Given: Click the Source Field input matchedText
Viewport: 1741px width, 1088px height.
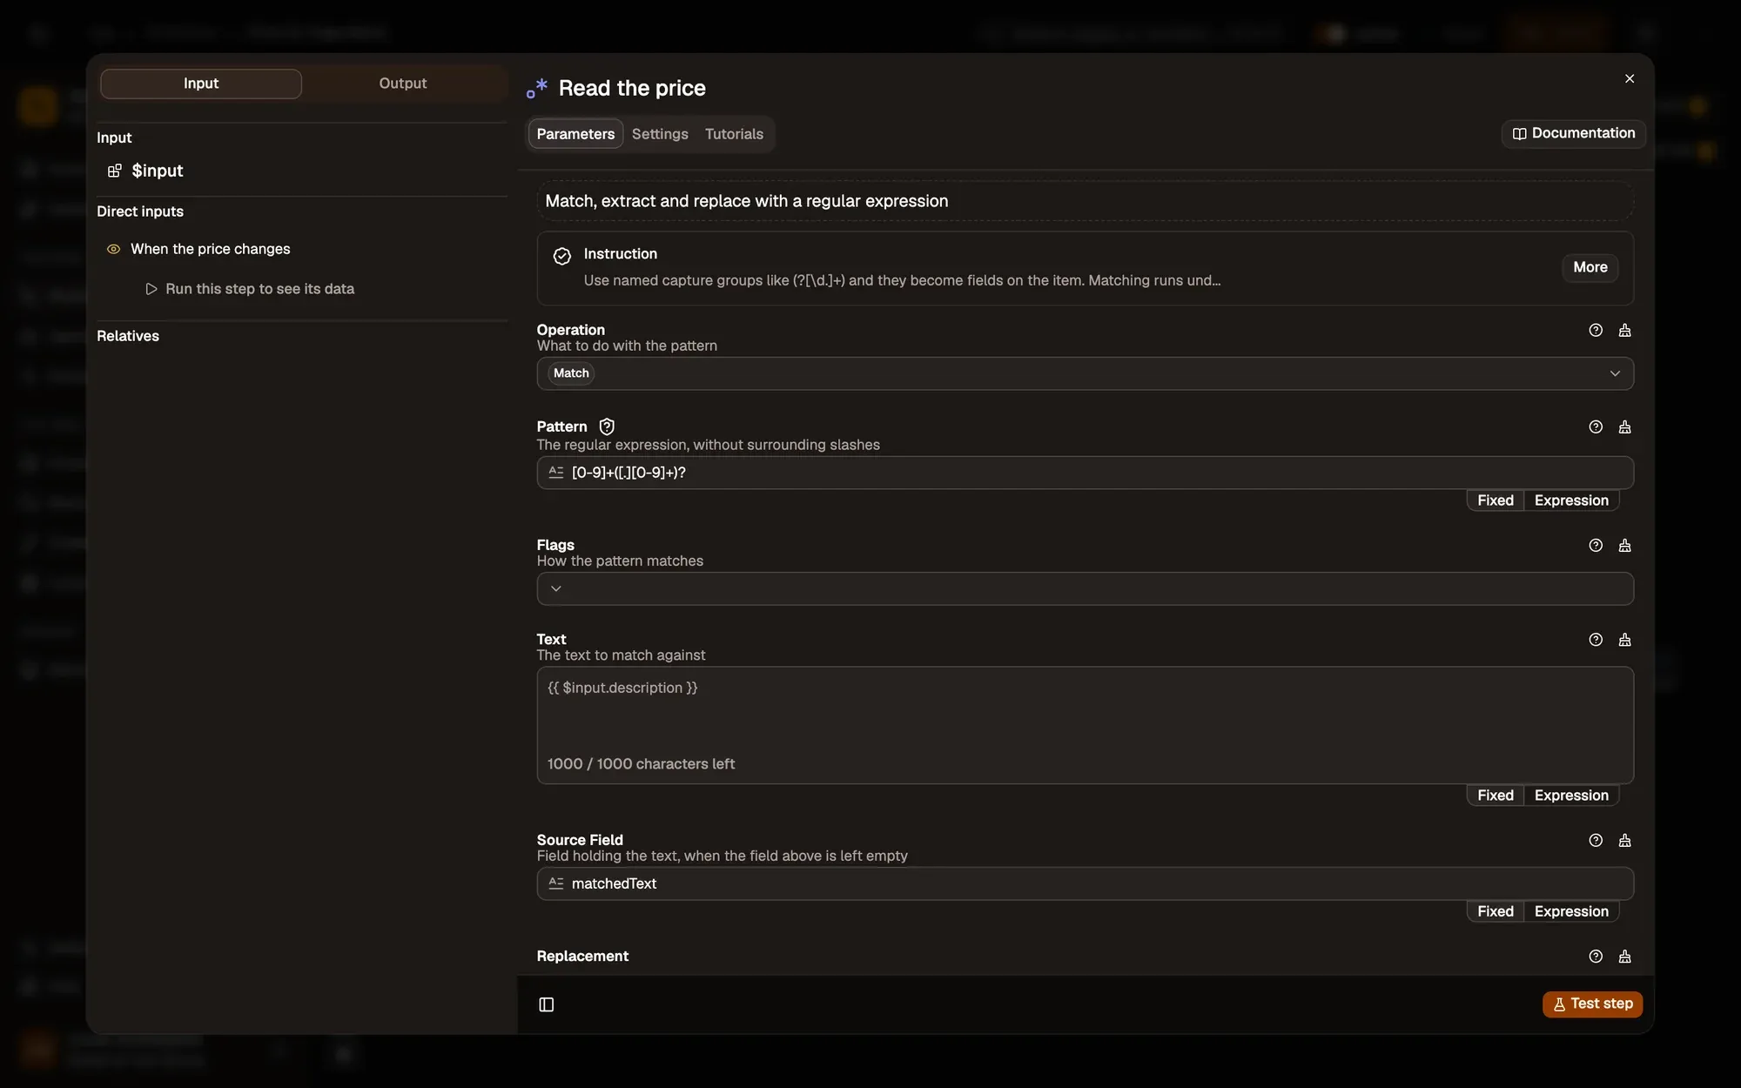Looking at the screenshot, I should (1085, 883).
